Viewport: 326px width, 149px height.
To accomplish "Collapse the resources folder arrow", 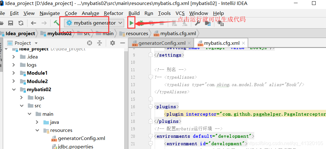I will coord(37,130).
